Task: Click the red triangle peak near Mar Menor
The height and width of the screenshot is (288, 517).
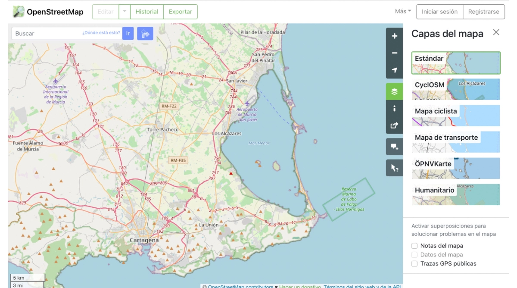Action: pos(231,173)
